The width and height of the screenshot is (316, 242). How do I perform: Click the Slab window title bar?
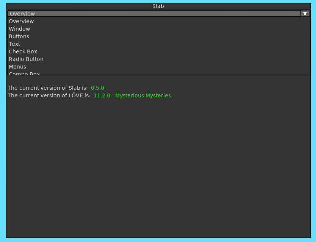158,6
